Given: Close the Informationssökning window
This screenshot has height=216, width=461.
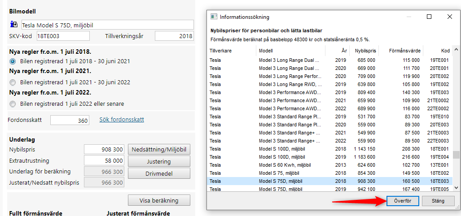Looking at the screenshot, I should [449, 17].
